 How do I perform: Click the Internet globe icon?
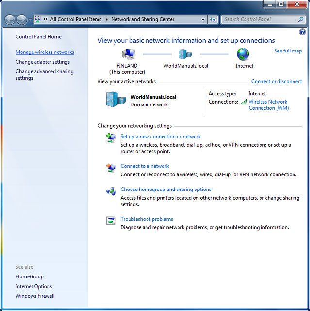coord(243,54)
